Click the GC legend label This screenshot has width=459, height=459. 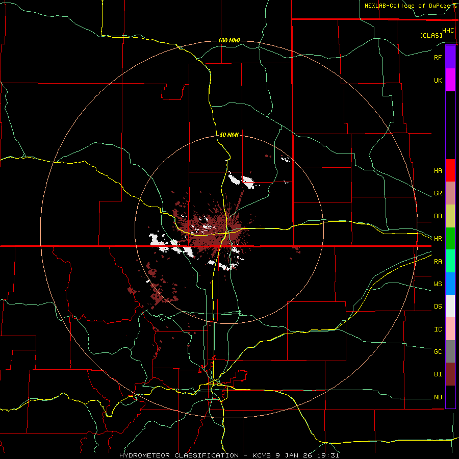[x=438, y=352]
